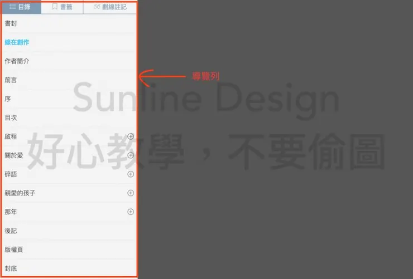Image resolution: width=413 pixels, height=279 pixels.
Task: Open the 劃線註記 tab
Action: tap(110, 7)
